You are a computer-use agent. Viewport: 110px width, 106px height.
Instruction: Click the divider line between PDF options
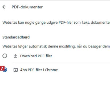click(x=61, y=63)
